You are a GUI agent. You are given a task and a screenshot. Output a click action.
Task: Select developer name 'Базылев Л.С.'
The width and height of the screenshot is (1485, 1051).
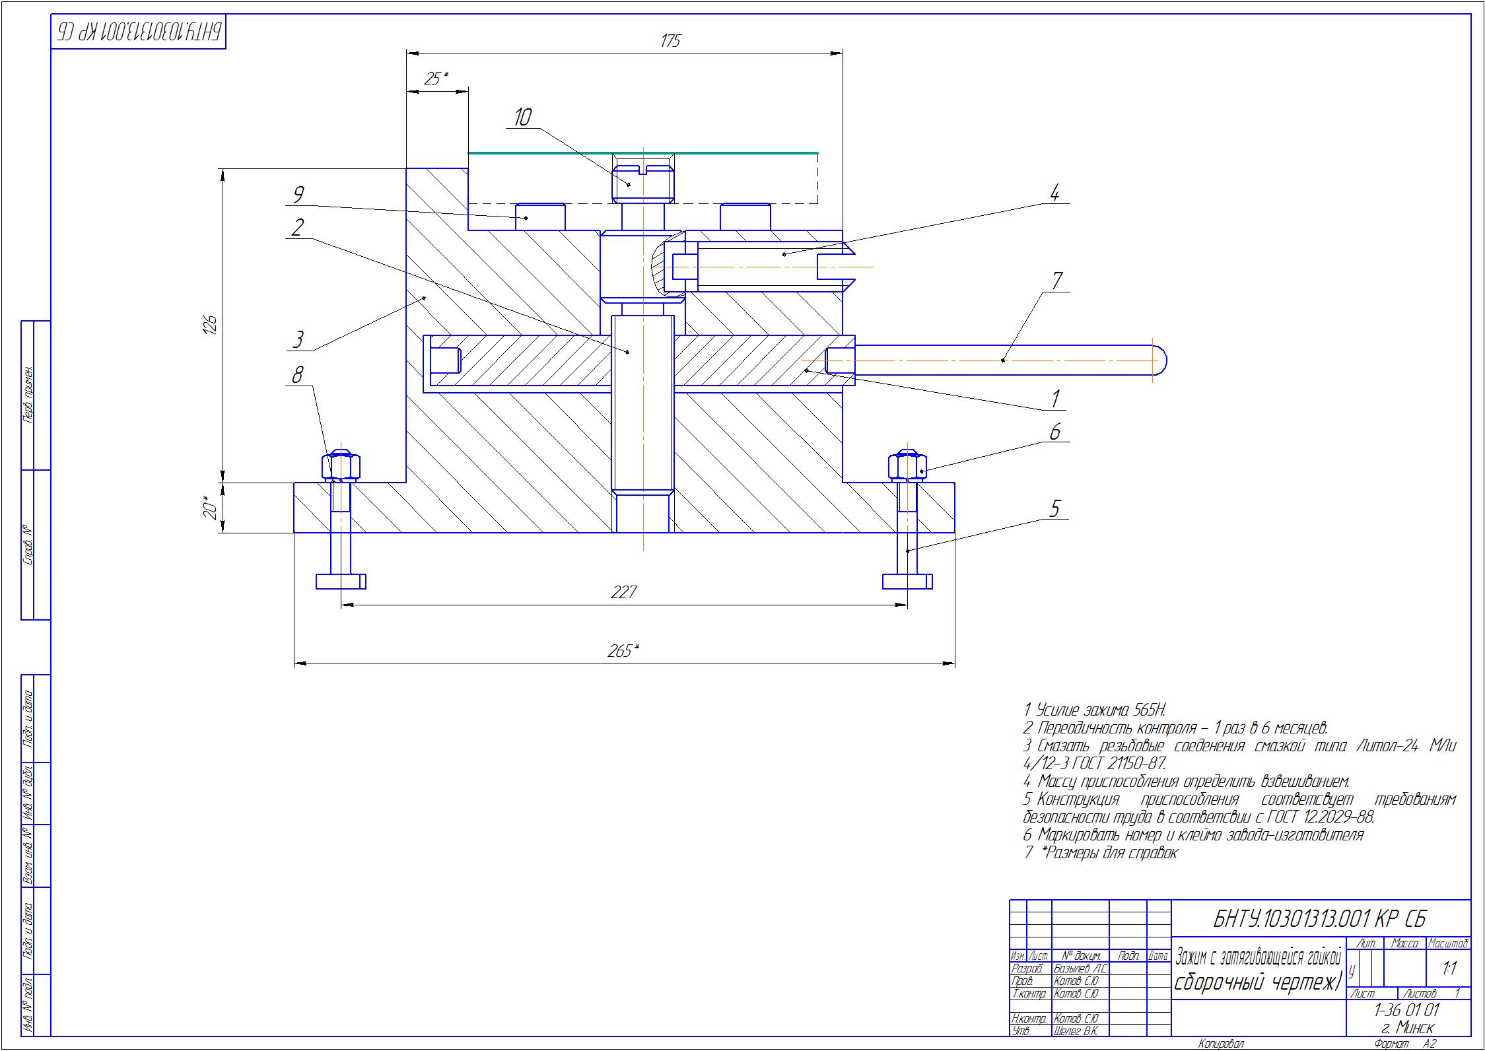(x=1080, y=969)
